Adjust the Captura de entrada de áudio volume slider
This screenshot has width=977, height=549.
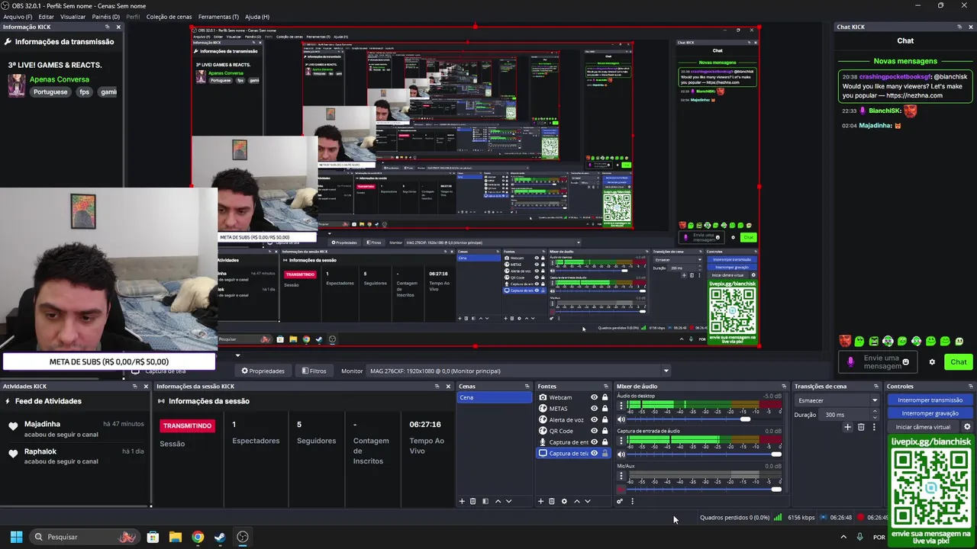[776, 454]
